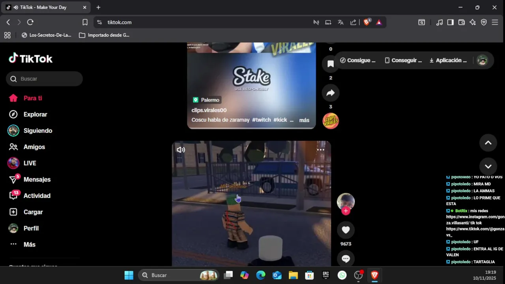Open Importado desde G... bookmarks folder
The height and width of the screenshot is (284, 505).
104,35
